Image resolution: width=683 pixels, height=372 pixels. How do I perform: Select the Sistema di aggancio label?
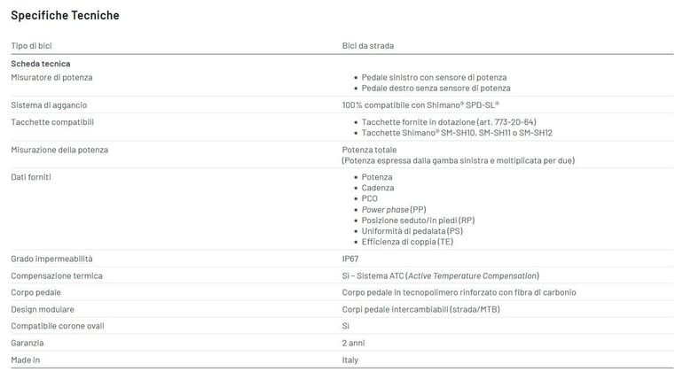49,105
